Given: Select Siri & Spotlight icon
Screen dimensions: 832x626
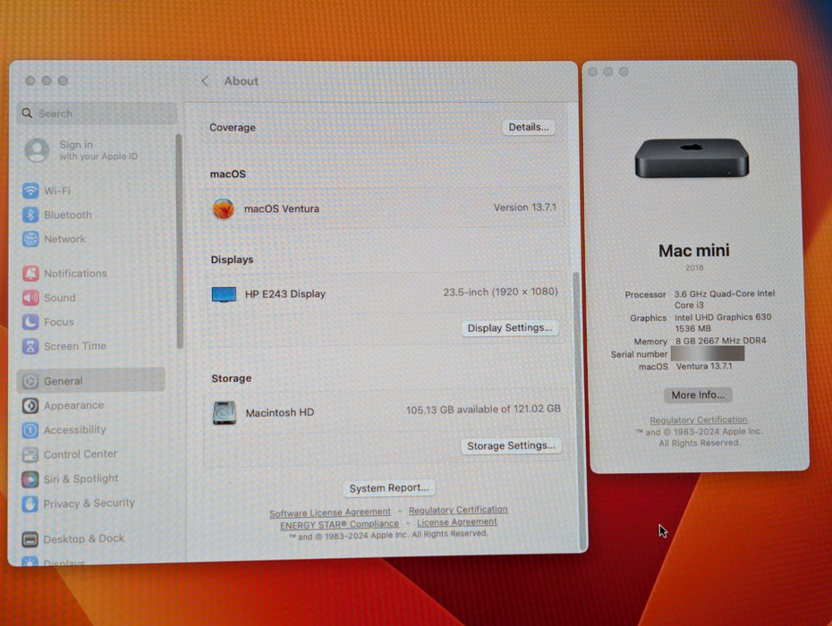Looking at the screenshot, I should pos(30,479).
